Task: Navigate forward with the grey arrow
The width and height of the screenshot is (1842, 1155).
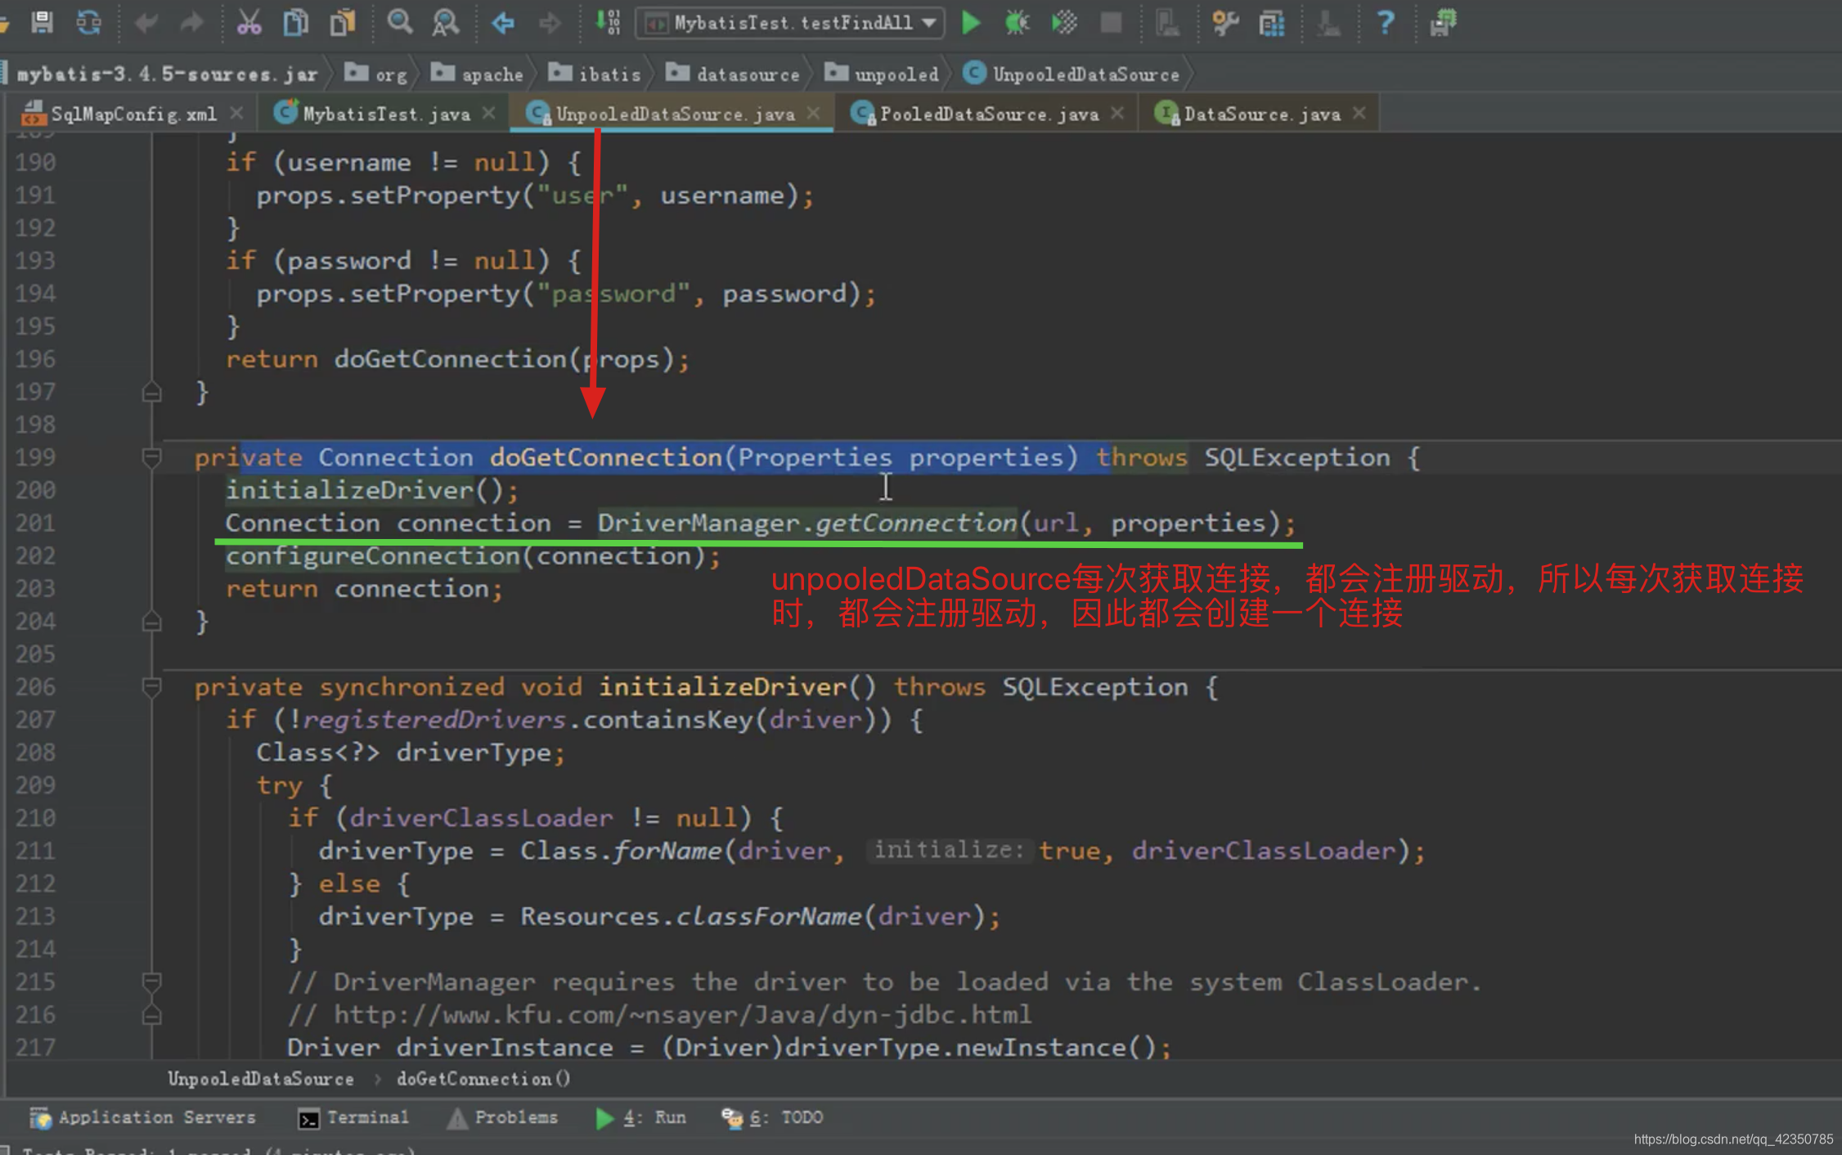Action: [549, 22]
